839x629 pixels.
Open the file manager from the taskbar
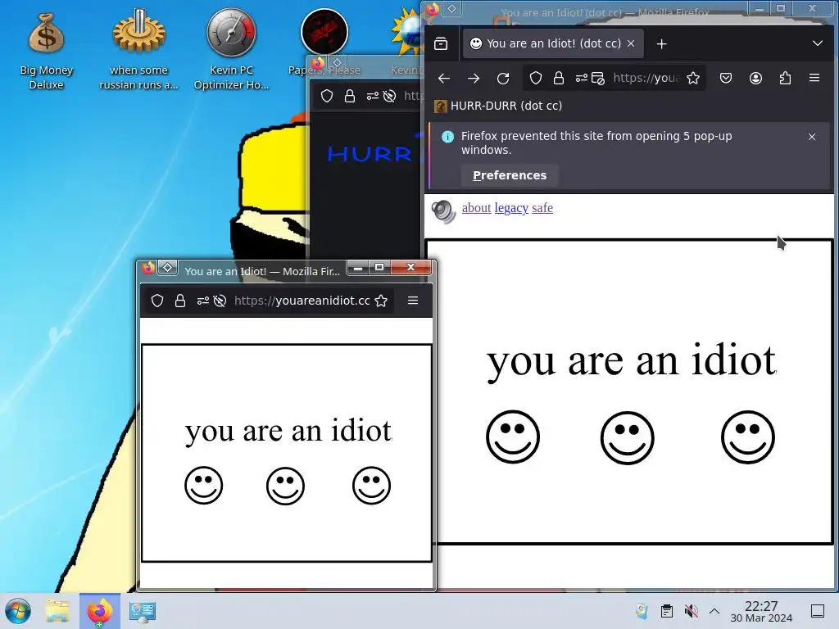57,611
